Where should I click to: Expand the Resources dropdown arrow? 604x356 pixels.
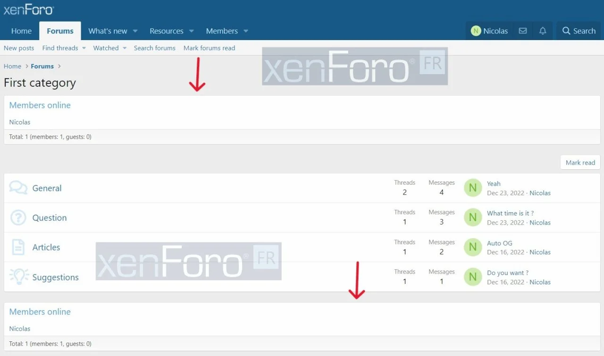point(192,31)
